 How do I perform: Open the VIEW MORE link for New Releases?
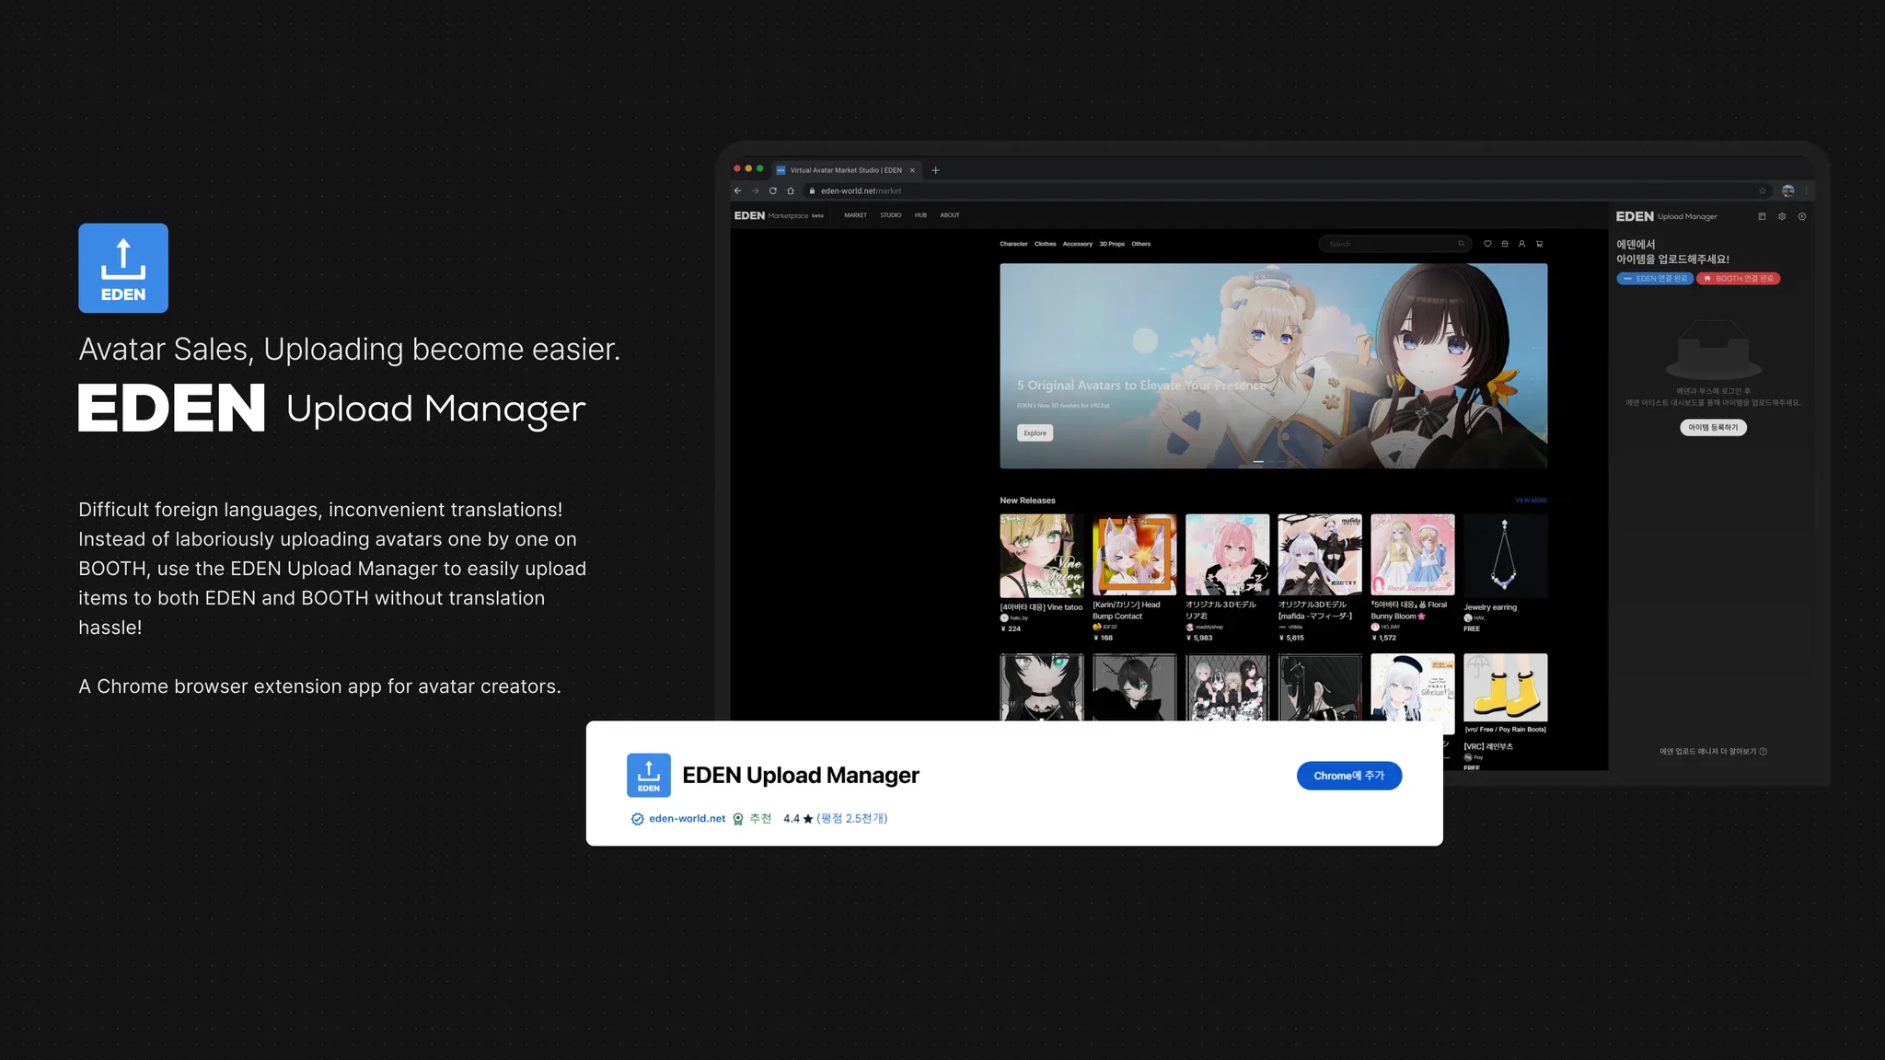[1531, 501]
